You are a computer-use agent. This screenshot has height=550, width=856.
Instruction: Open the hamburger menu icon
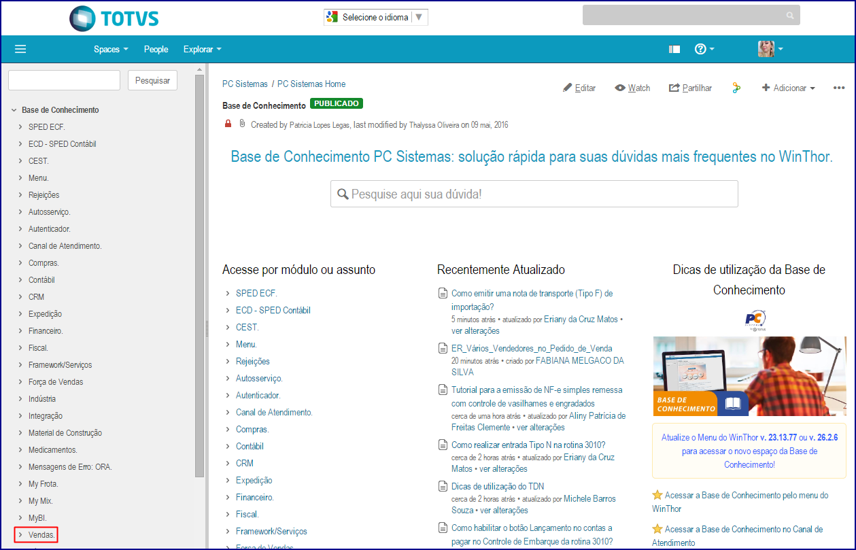point(20,49)
